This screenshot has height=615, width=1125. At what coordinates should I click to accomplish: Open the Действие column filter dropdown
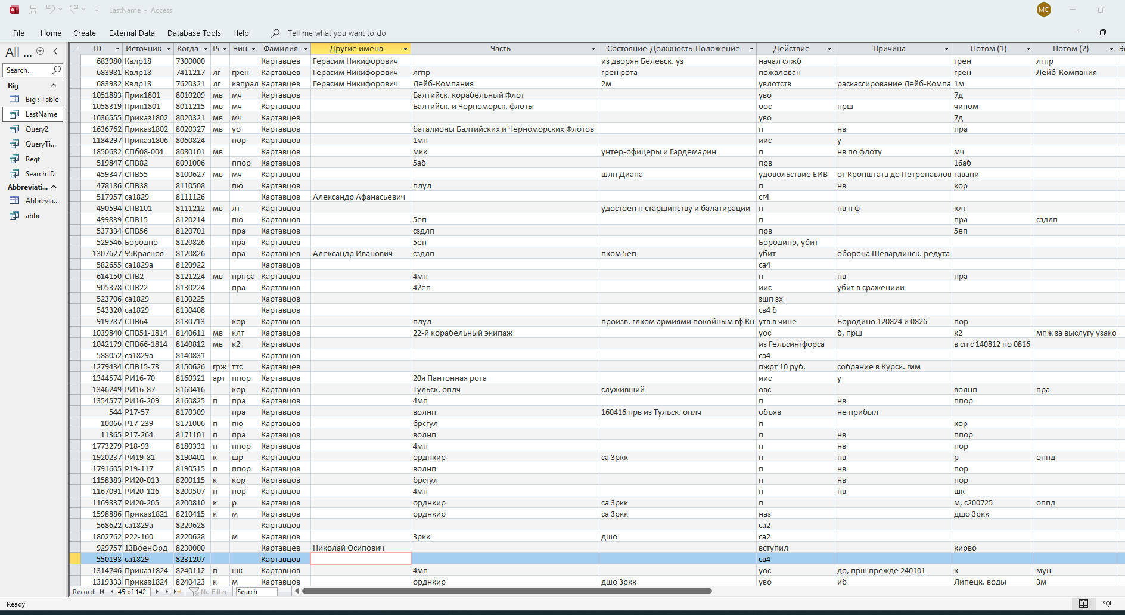829,49
